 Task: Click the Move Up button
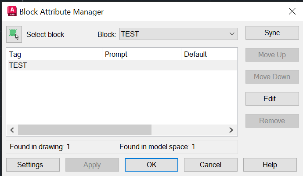point(272,55)
